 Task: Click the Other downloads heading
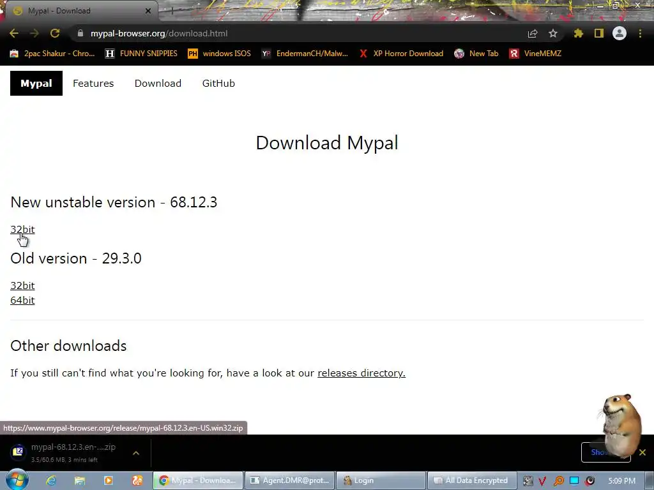(68, 346)
